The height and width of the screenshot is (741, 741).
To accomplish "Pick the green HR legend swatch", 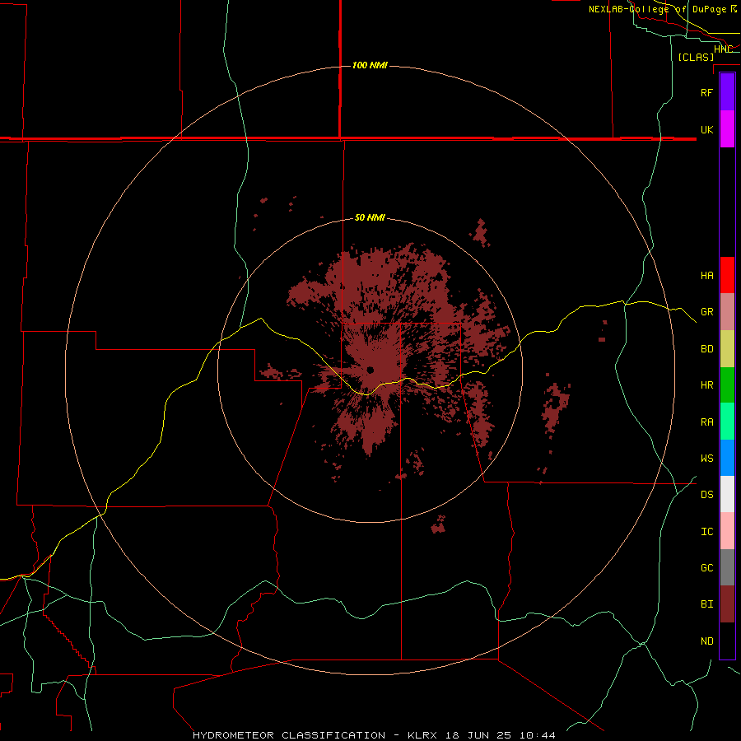I will 727,384.
